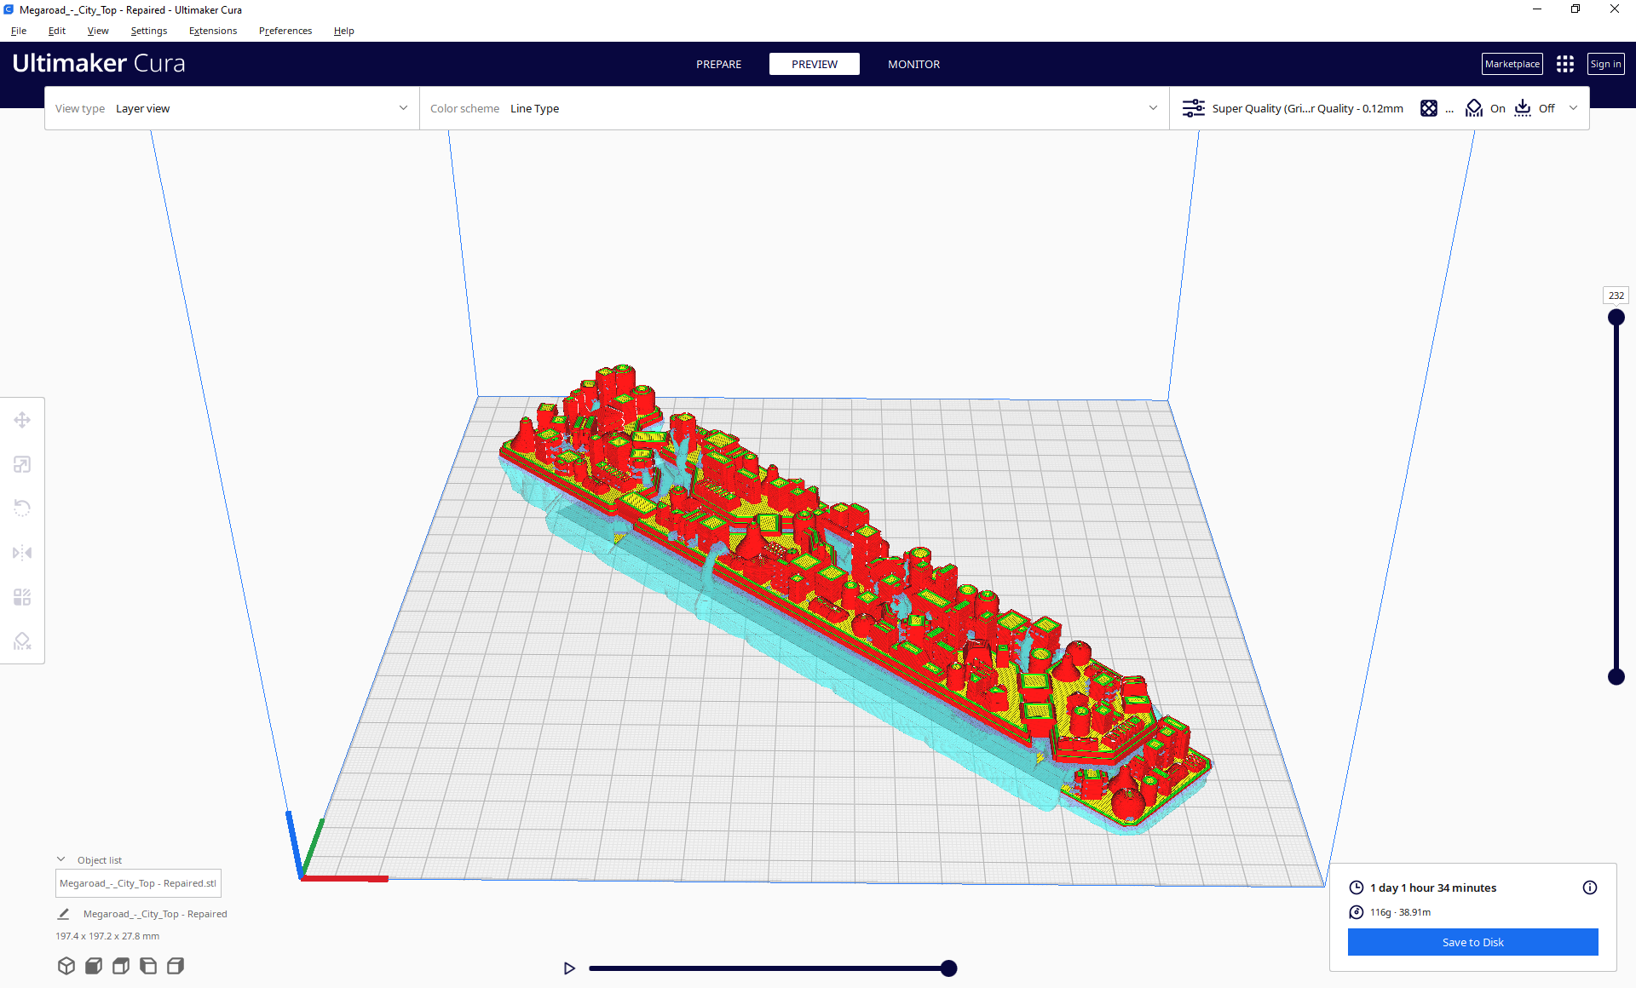
Task: Click the lower layer slider handle
Action: point(1616,677)
